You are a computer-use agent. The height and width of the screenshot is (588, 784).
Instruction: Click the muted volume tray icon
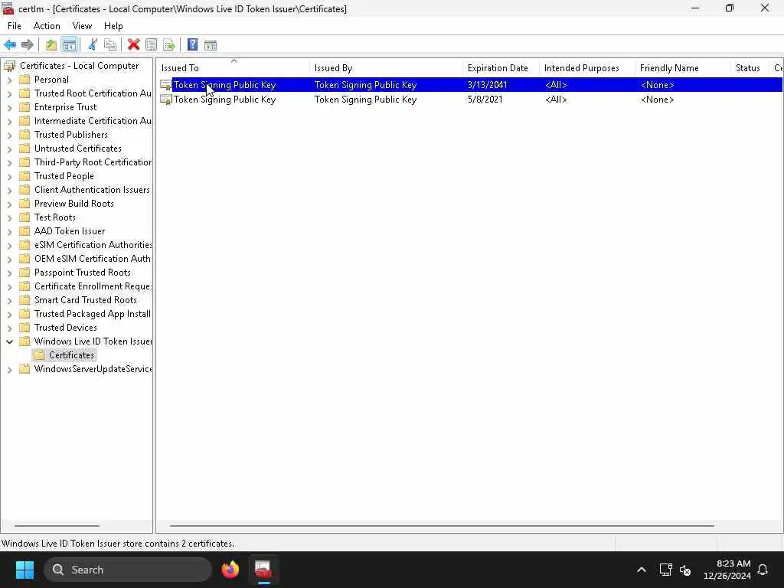pyautogui.click(x=685, y=570)
